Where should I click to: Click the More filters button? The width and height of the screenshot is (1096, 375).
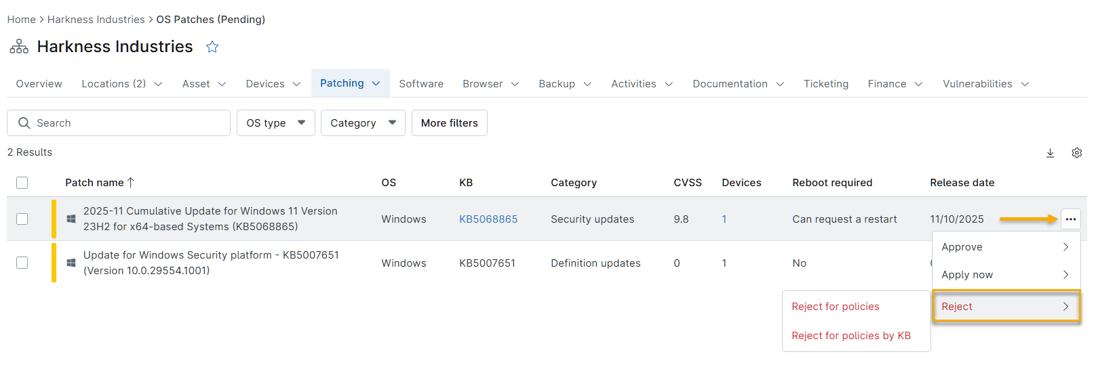coord(450,123)
